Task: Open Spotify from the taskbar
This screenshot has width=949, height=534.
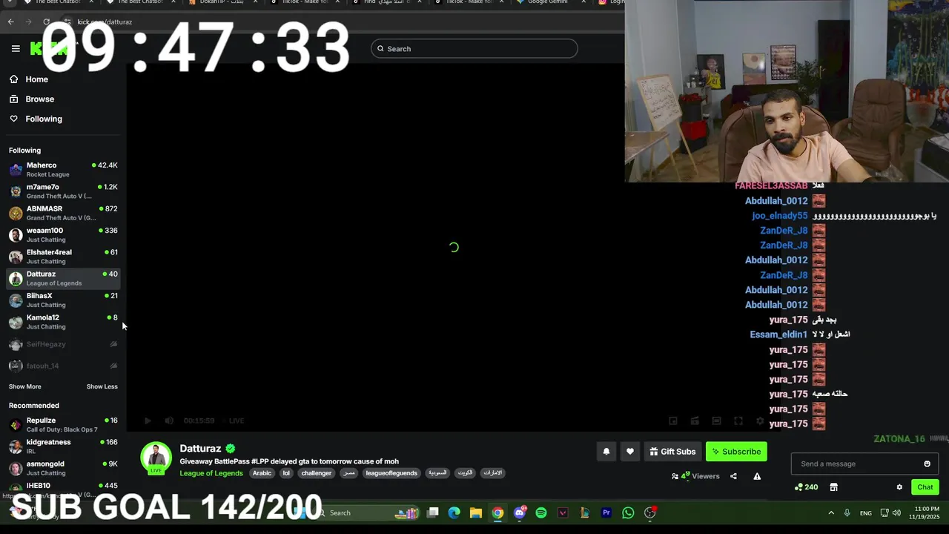Action: click(x=541, y=513)
